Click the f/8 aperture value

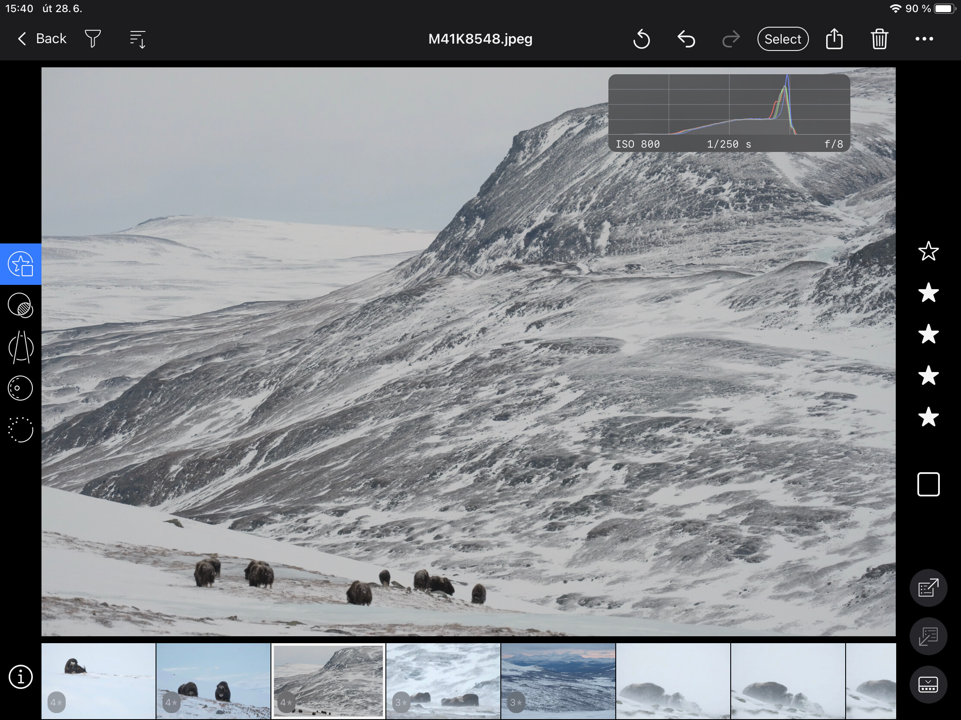(x=834, y=144)
